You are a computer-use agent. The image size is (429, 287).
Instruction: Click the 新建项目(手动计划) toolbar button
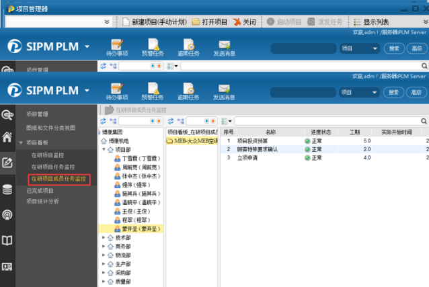pos(155,22)
